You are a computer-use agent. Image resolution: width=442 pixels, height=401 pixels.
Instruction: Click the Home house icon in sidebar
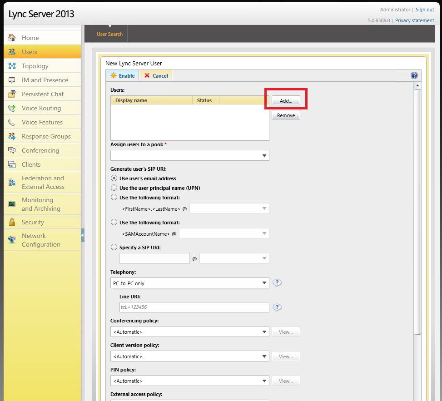[x=12, y=38]
